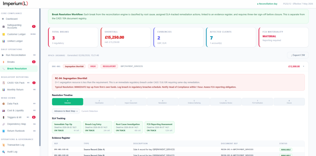This screenshot has height=156, width=316.
Task: Select timeline step 7 FCA Notification
Action: [x=258, y=102]
